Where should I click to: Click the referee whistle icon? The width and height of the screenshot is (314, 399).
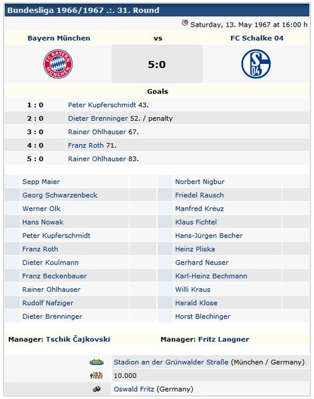pos(96,389)
